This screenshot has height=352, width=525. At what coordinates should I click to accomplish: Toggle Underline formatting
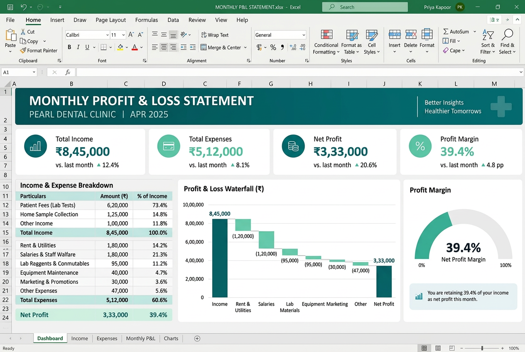click(87, 47)
